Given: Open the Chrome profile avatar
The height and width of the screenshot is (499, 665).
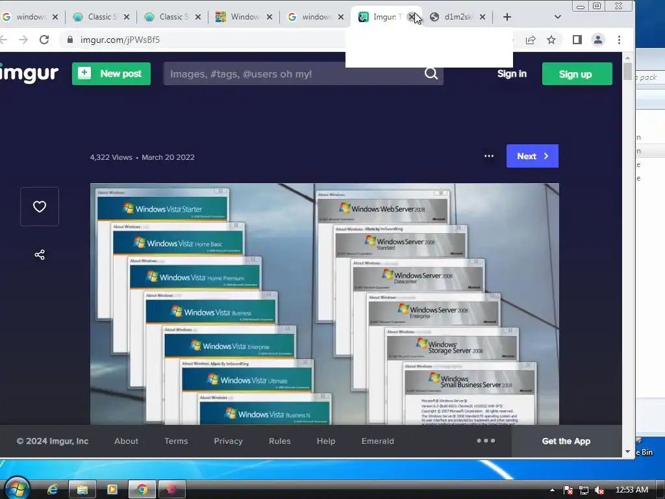Looking at the screenshot, I should (598, 40).
